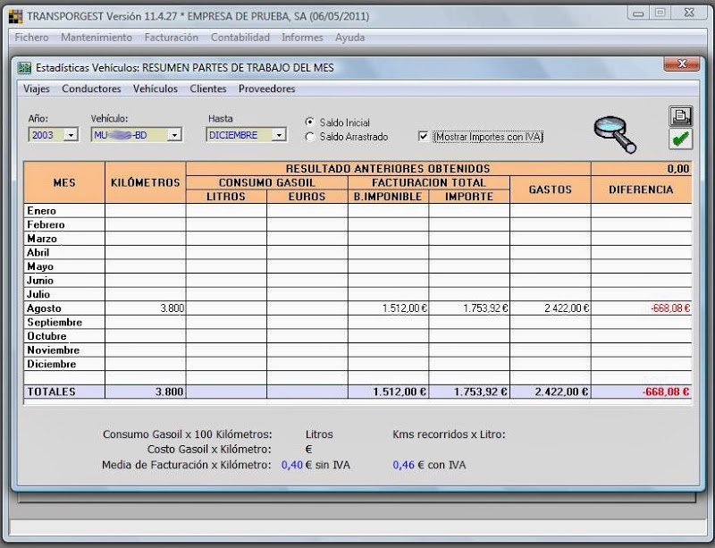Viewport: 715px width, 548px height.
Task: Click the KILÓMETROS column header
Action: (x=146, y=182)
